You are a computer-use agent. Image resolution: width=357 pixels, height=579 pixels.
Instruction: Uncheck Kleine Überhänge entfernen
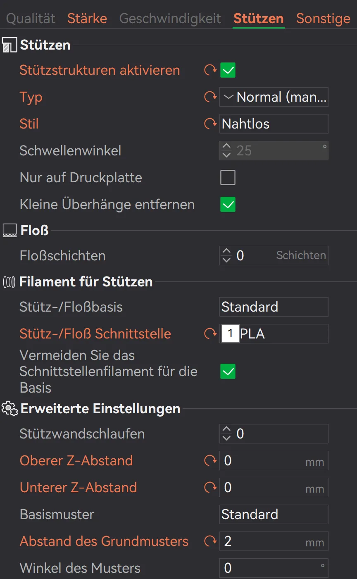tap(228, 204)
